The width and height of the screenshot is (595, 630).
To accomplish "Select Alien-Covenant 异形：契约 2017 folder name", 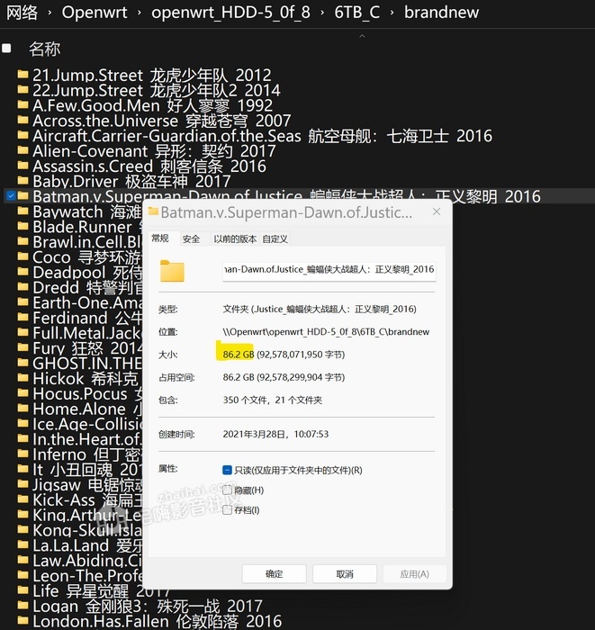I will pos(154,151).
